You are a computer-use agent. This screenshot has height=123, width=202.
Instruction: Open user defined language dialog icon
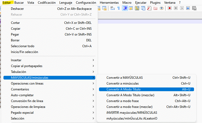pyautogui.click(x=131, y=8)
